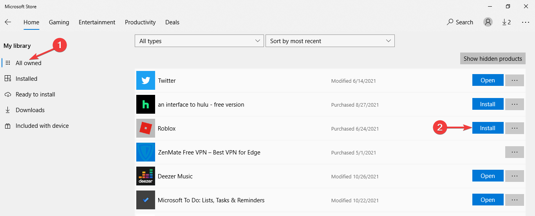Open the Search box in header
Image resolution: width=535 pixels, height=216 pixels.
pos(460,22)
